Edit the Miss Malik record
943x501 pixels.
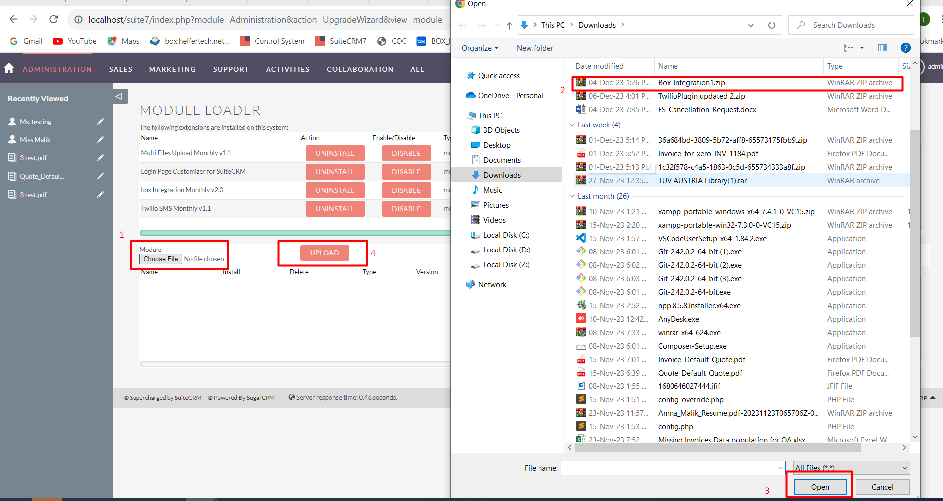pyautogui.click(x=100, y=140)
